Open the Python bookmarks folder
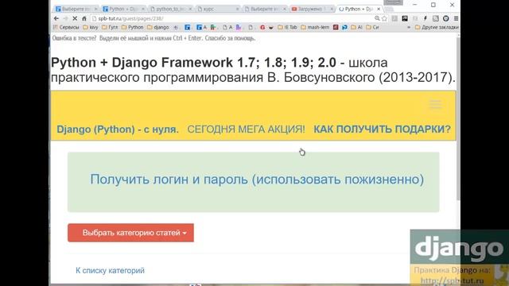Screen dimensions: 509x286 (133, 27)
